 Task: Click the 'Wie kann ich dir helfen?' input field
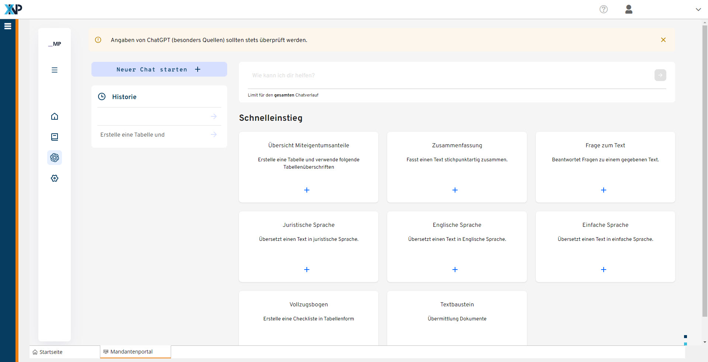pyautogui.click(x=450, y=75)
